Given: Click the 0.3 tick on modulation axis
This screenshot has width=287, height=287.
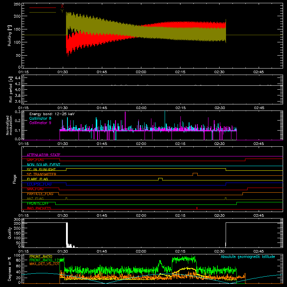Looking at the screenshot, I should [18, 112].
